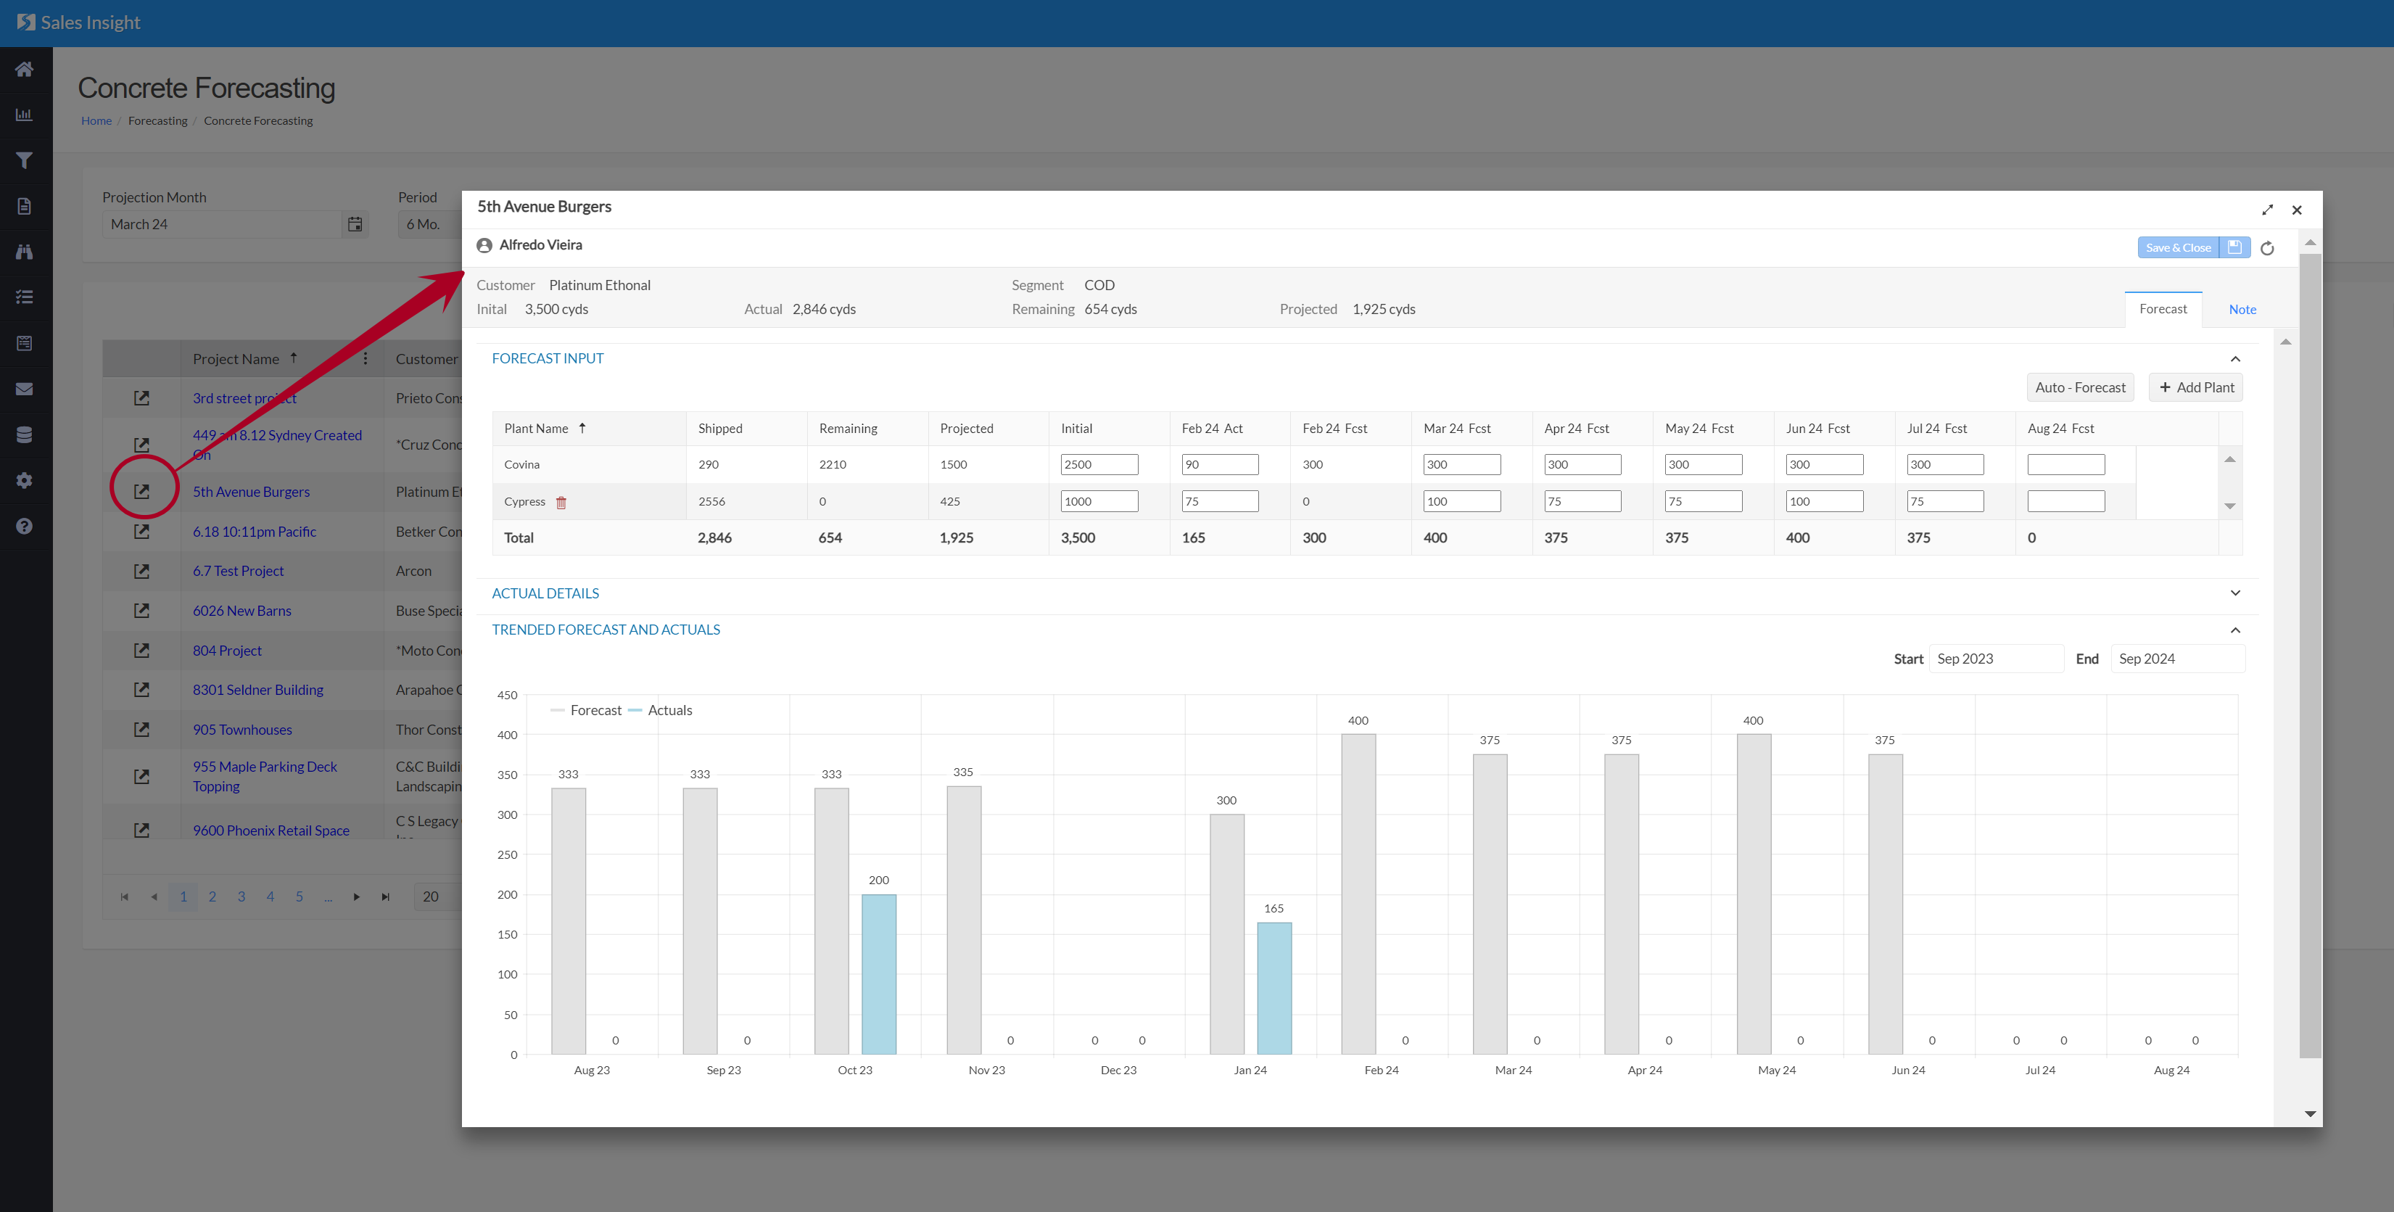Click the Covina Aug 24 Fcst field
Viewport: 2394px width, 1212px height.
tap(2065, 465)
